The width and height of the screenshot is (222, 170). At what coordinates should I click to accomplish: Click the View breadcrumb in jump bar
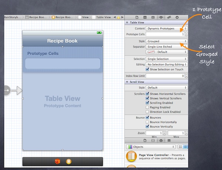coord(85,17)
